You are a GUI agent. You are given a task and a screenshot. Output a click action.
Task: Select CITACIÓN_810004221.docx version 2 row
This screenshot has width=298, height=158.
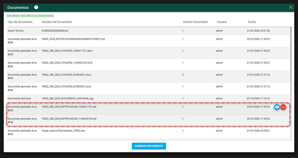[66, 75]
